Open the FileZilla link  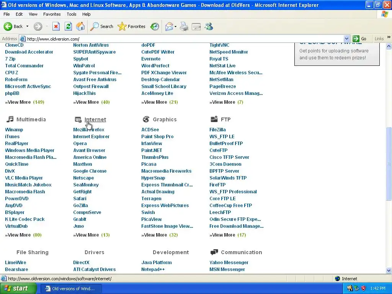click(217, 129)
